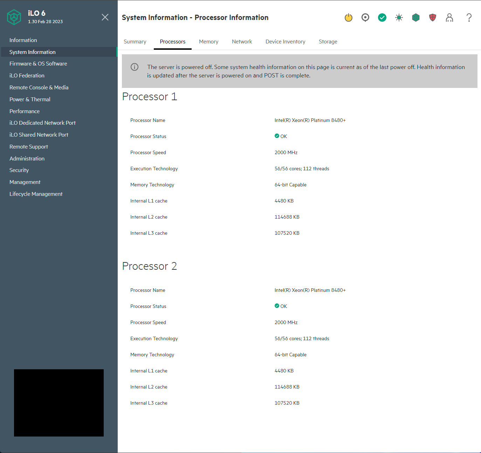Open the Device Inventory tab
The height and width of the screenshot is (453, 481).
point(285,42)
